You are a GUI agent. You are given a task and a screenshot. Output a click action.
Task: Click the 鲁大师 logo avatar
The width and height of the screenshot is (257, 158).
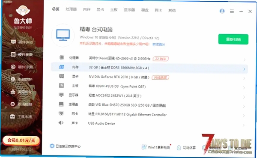pos(23,11)
